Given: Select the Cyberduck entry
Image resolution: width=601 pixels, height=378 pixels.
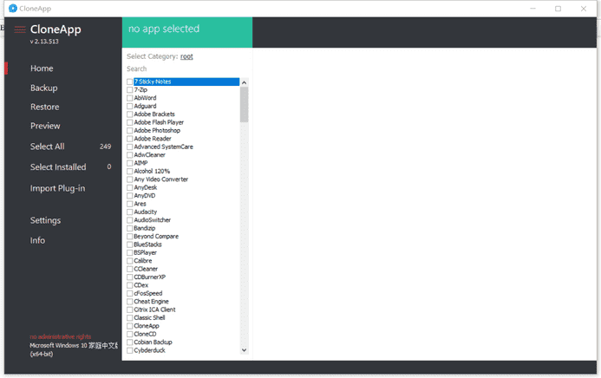Looking at the screenshot, I should [x=149, y=350].
